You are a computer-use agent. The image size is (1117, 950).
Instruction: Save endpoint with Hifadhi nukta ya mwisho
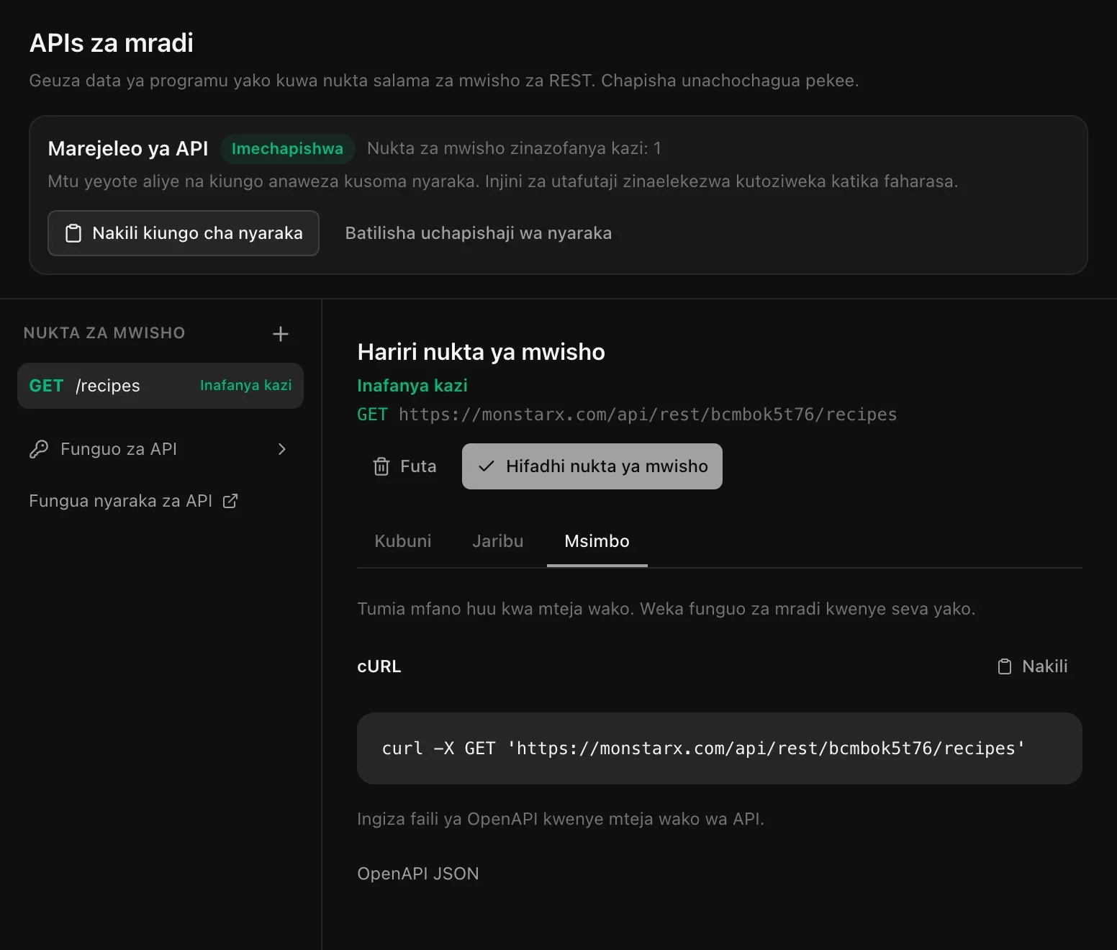592,466
